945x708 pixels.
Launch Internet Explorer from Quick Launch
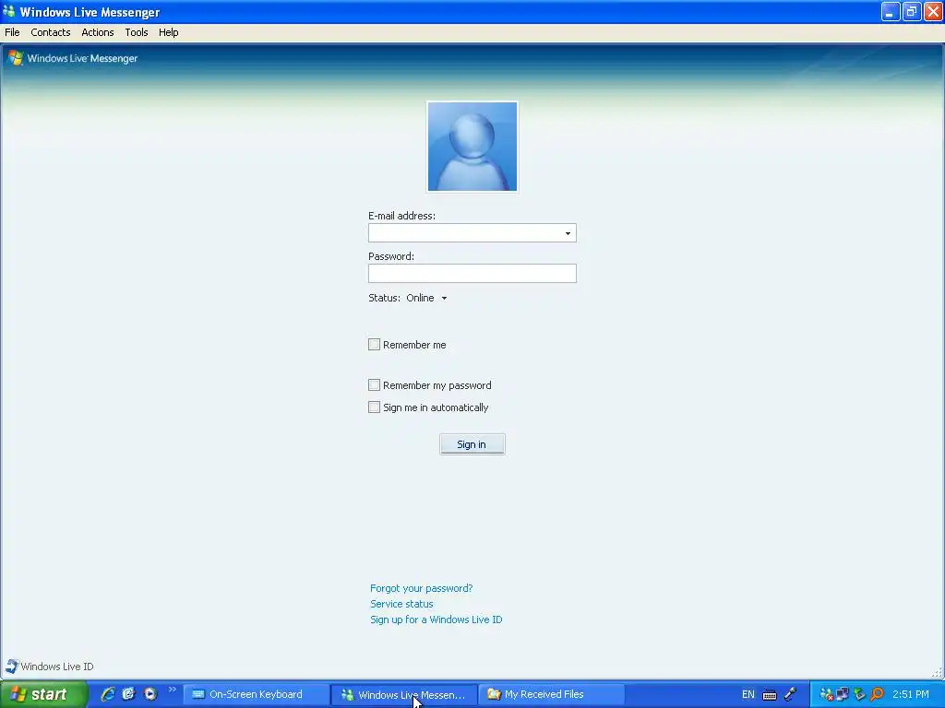[108, 694]
